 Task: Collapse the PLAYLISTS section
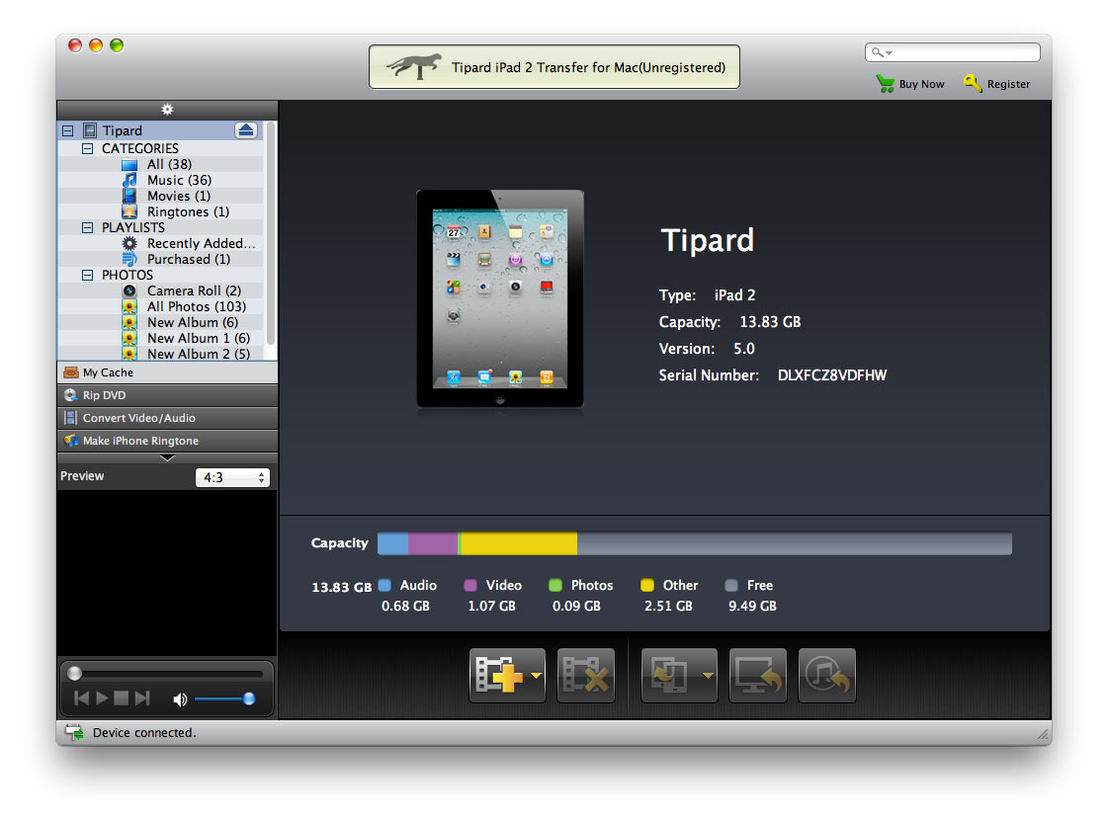point(88,227)
